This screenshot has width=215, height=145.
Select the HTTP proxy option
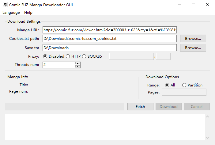73,56
